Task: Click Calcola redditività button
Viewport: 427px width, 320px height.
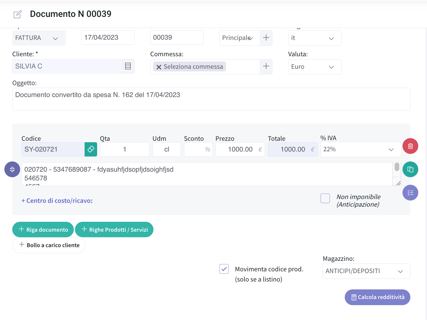Action: pos(377,297)
